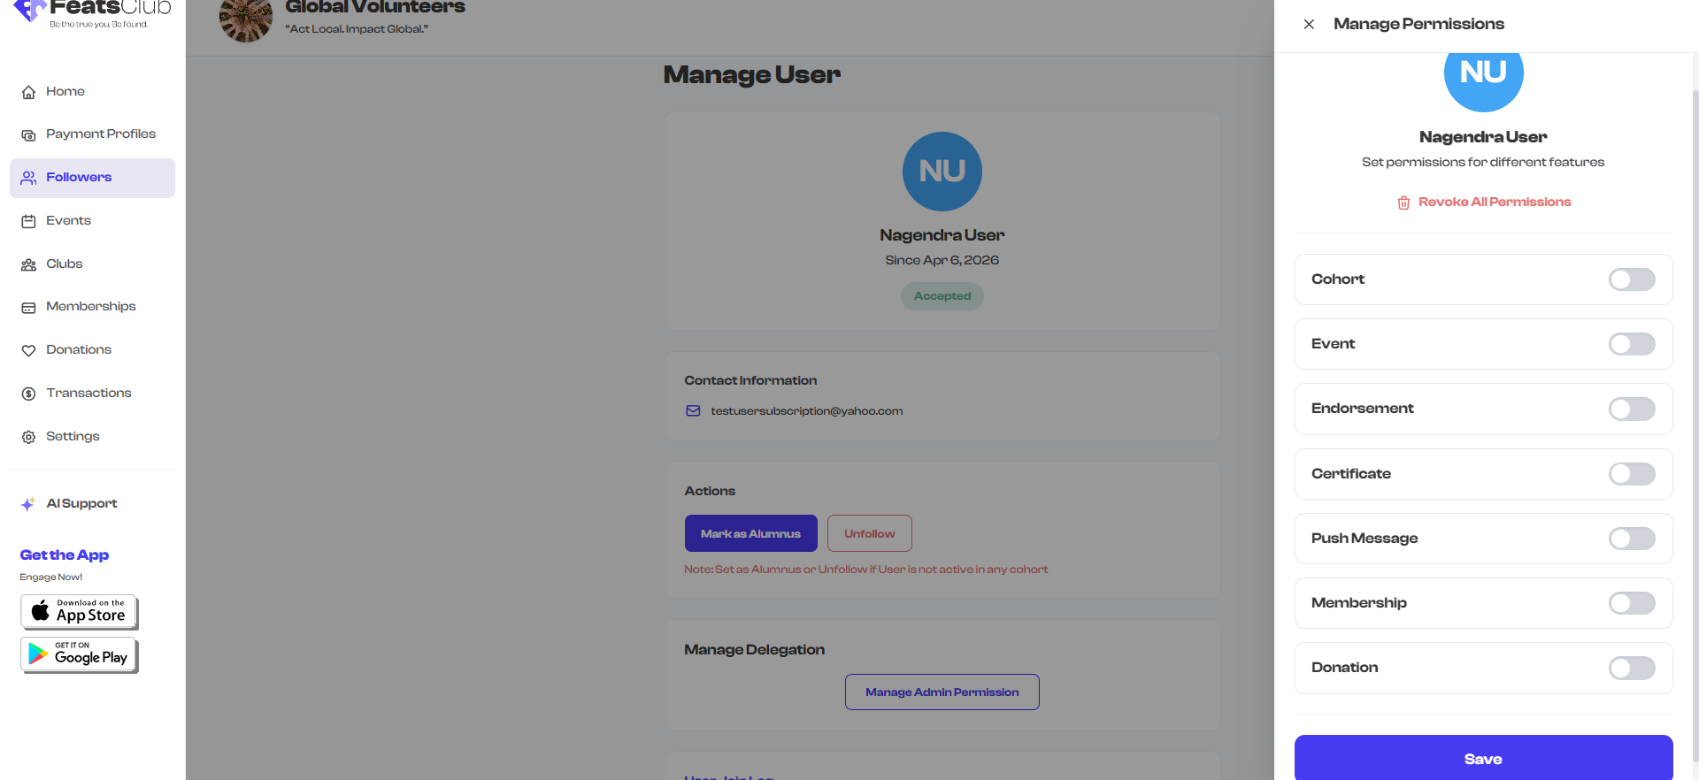Click the Payment Profiles wallet icon
The width and height of the screenshot is (1699, 780).
pyautogui.click(x=28, y=134)
